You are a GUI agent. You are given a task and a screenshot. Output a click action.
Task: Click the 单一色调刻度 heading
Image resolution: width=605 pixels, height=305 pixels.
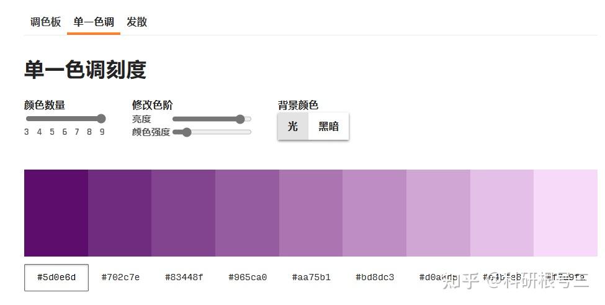click(x=85, y=70)
